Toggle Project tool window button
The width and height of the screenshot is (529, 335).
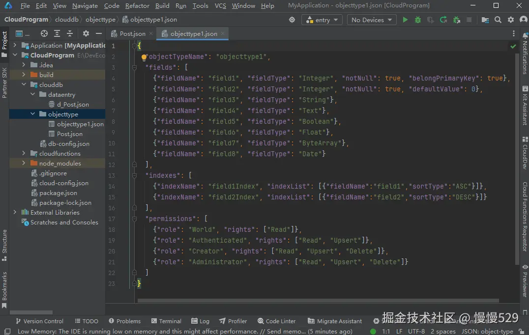tap(4, 44)
